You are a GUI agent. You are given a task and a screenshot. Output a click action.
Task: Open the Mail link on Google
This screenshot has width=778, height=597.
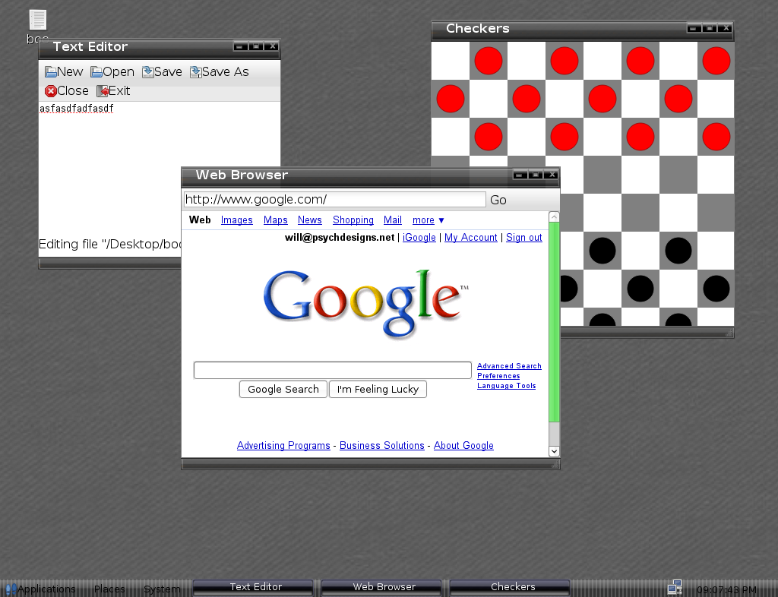pos(393,220)
